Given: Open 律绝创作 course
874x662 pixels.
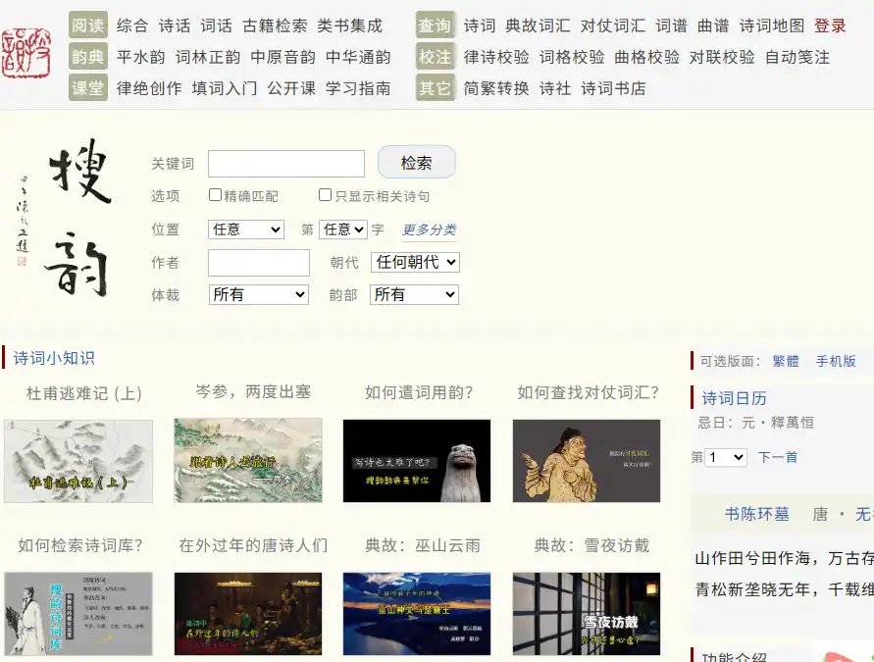Looking at the screenshot, I should pyautogui.click(x=149, y=88).
